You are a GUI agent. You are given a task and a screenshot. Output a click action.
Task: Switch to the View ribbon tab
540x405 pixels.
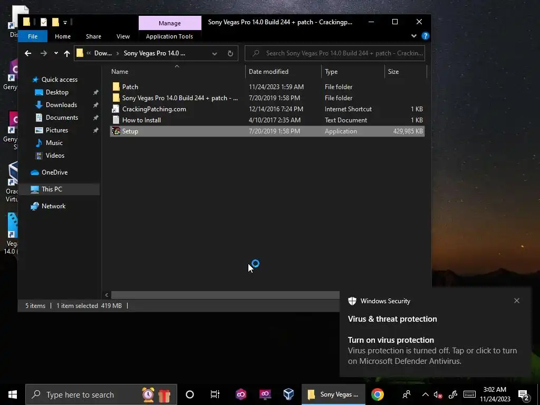point(123,36)
